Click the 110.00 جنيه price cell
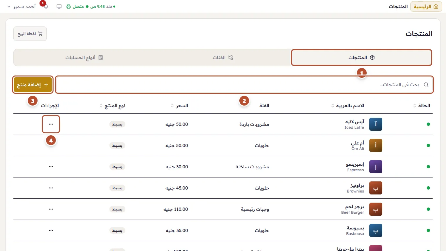446x251 pixels. pyautogui.click(x=176, y=209)
